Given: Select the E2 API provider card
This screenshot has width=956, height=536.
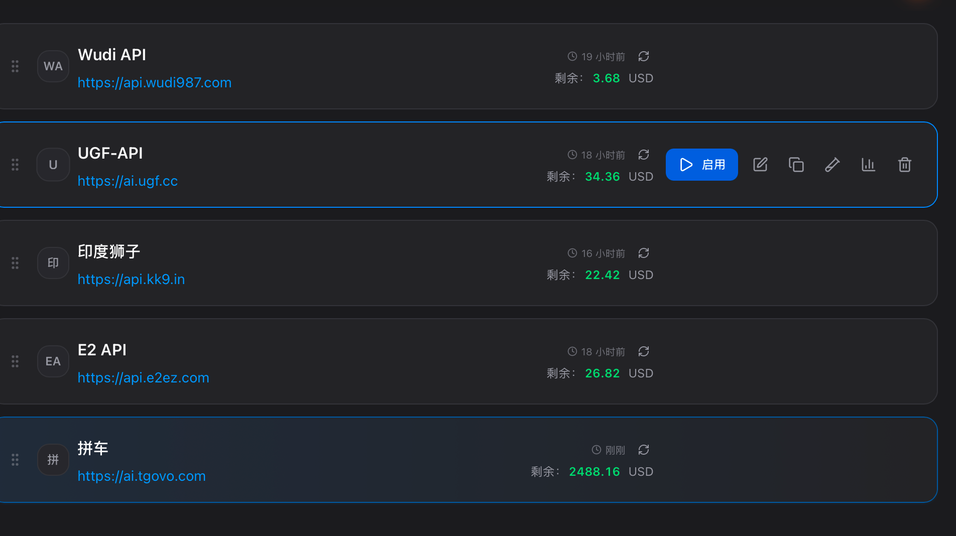Looking at the screenshot, I should point(468,361).
